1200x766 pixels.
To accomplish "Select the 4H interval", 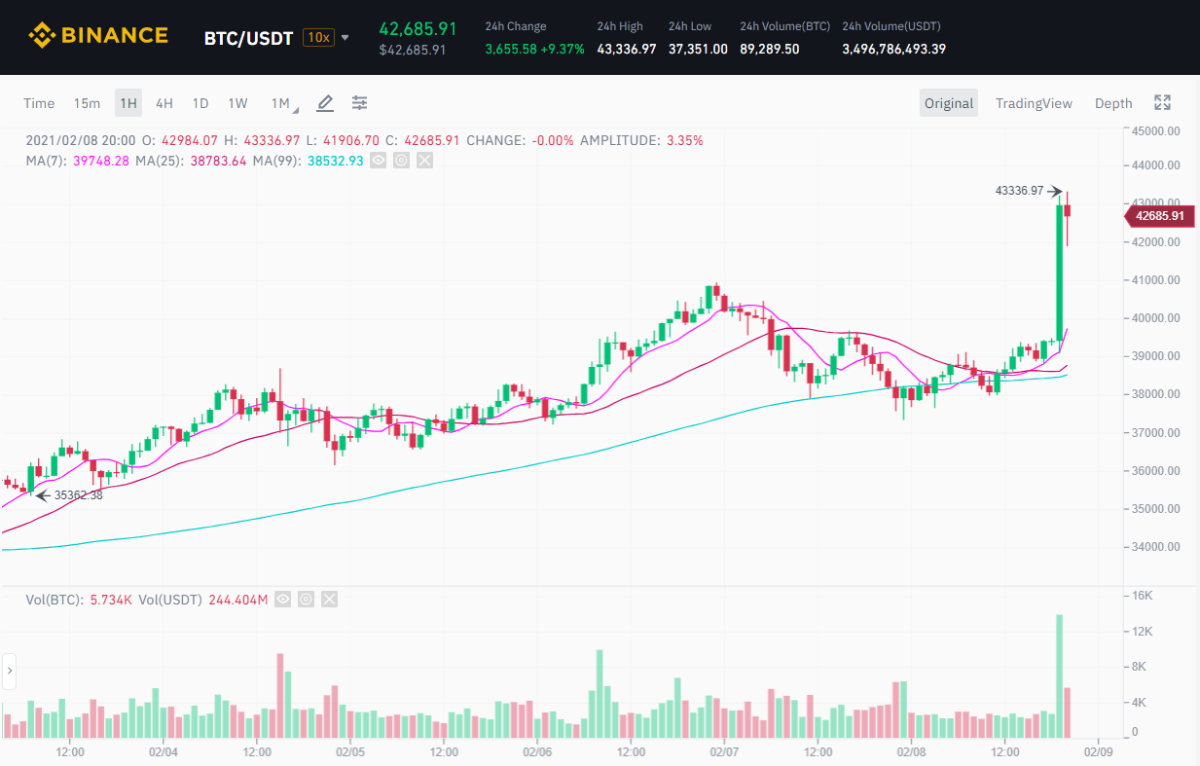I will [x=164, y=103].
